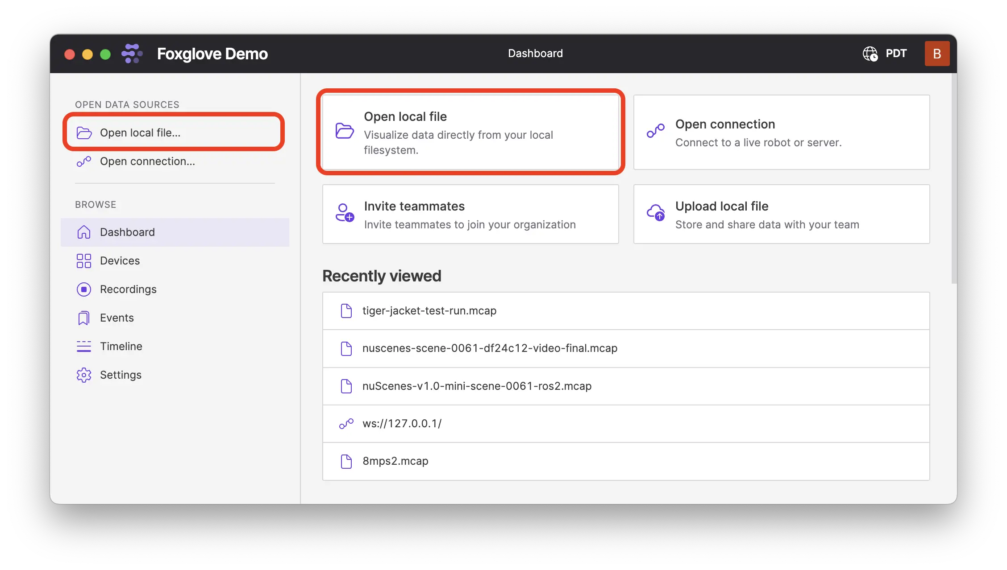Open recent file 8mps2.mcap
This screenshot has width=1007, height=570.
[626, 461]
